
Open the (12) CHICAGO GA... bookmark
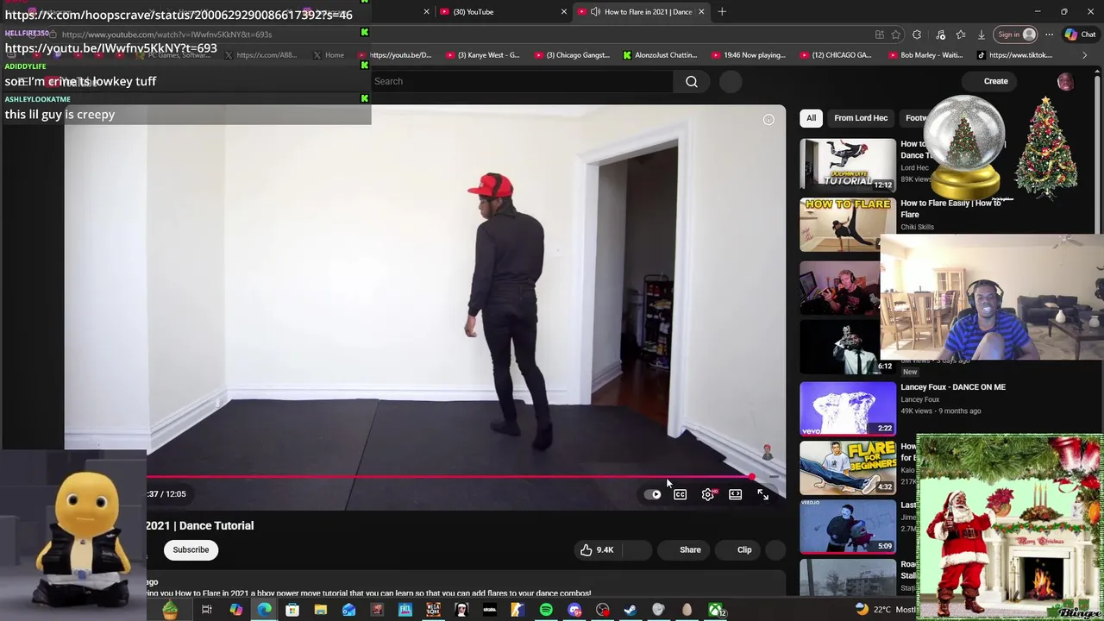pyautogui.click(x=837, y=55)
